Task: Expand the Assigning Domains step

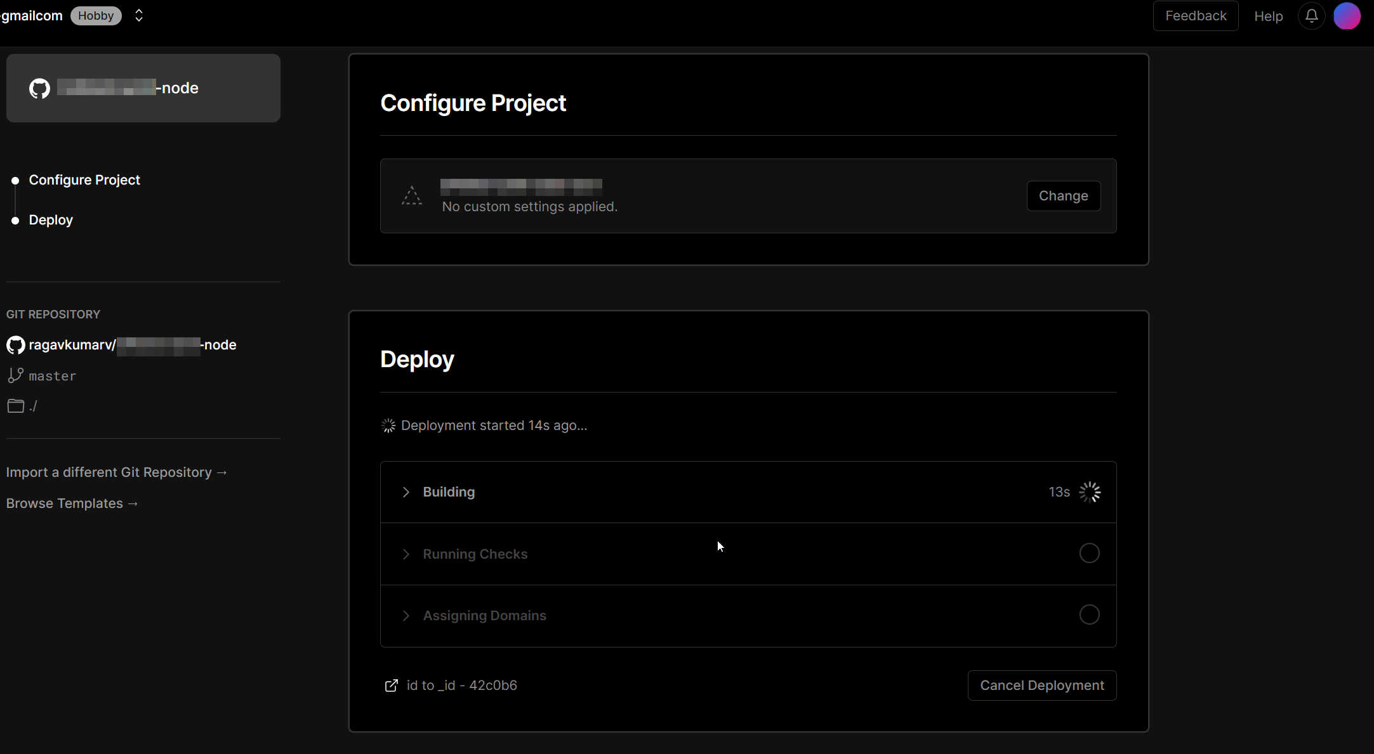Action: point(406,614)
